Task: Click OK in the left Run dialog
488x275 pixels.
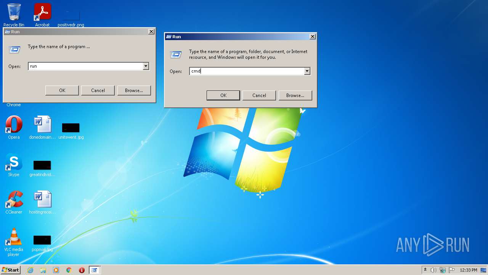Action: (x=62, y=91)
